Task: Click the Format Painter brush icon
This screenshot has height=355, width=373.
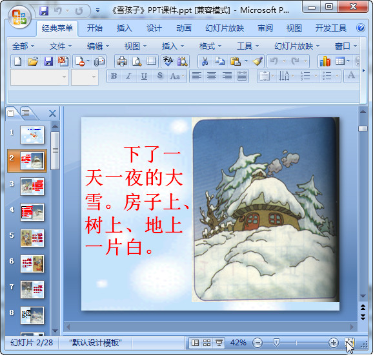Action: point(257,61)
